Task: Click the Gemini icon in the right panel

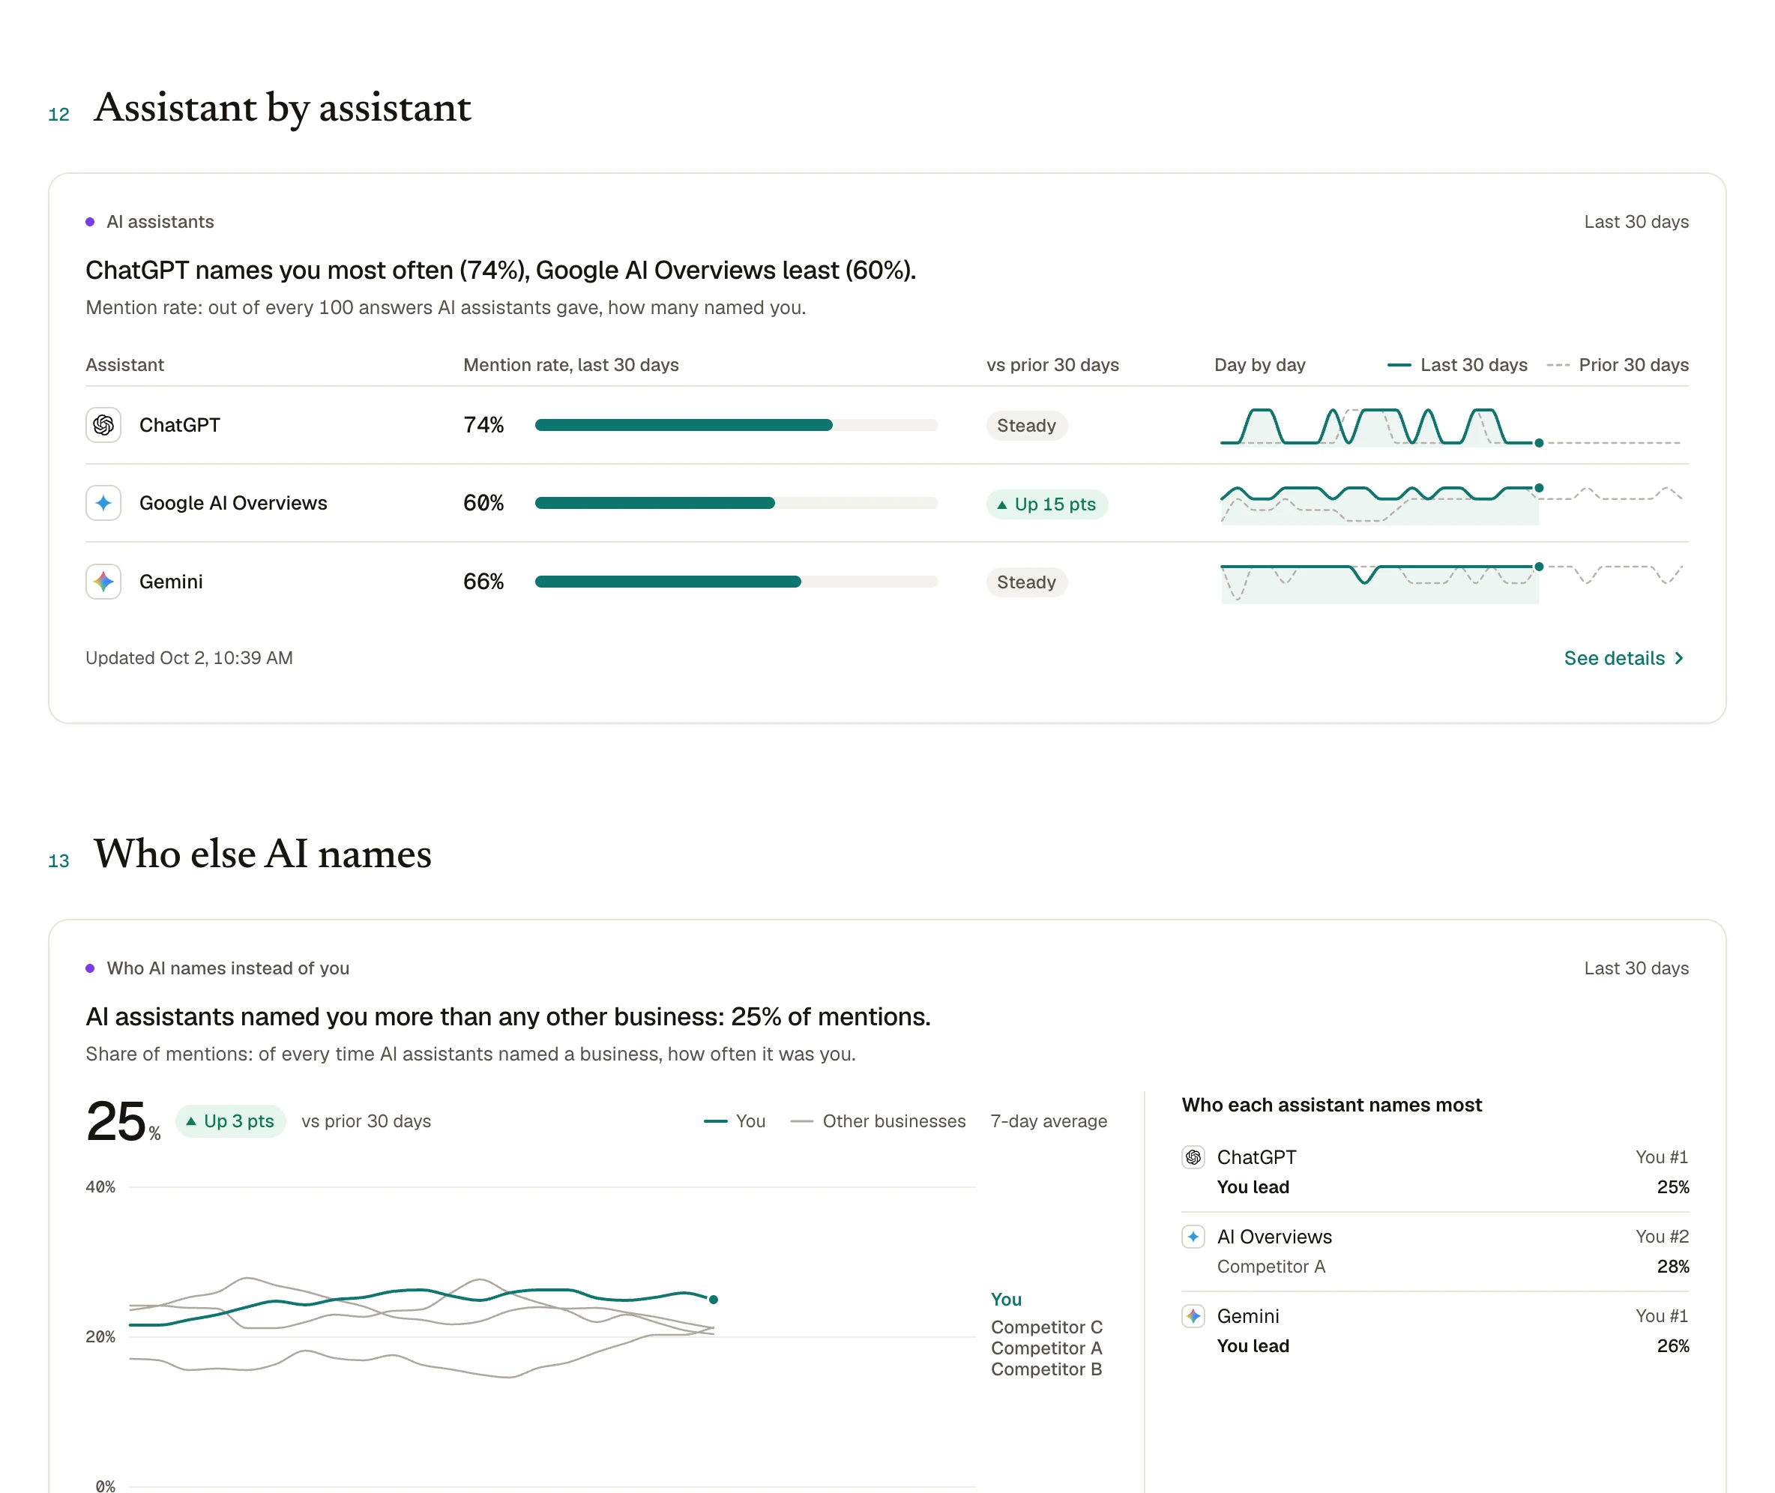Action: click(1193, 1316)
